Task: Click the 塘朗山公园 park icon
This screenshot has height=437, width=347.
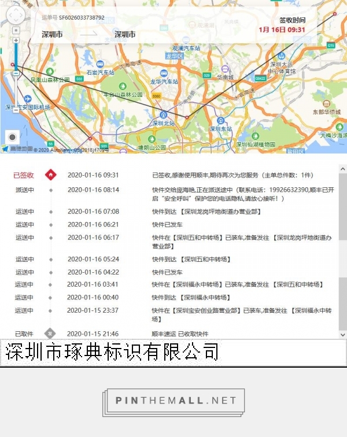Action: (152, 139)
